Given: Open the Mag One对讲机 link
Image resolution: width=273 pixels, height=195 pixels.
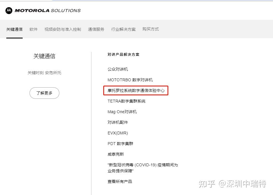Looking at the screenshot, I should tap(122, 112).
